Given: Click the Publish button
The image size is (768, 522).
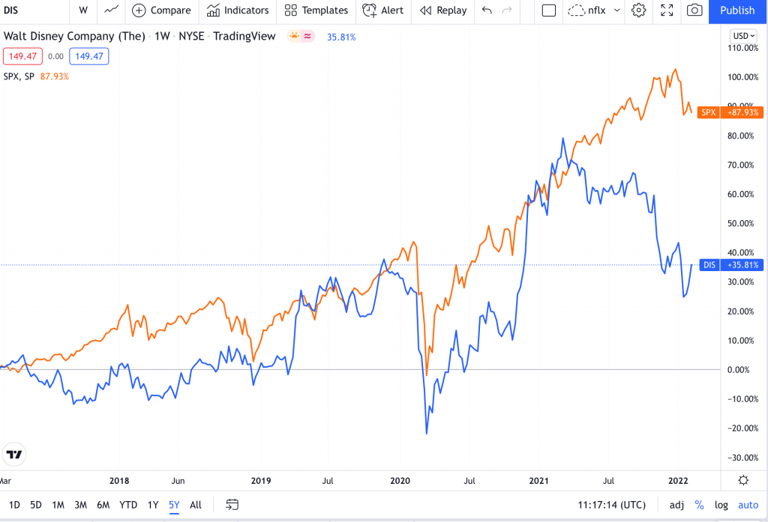Looking at the screenshot, I should click(x=737, y=10).
